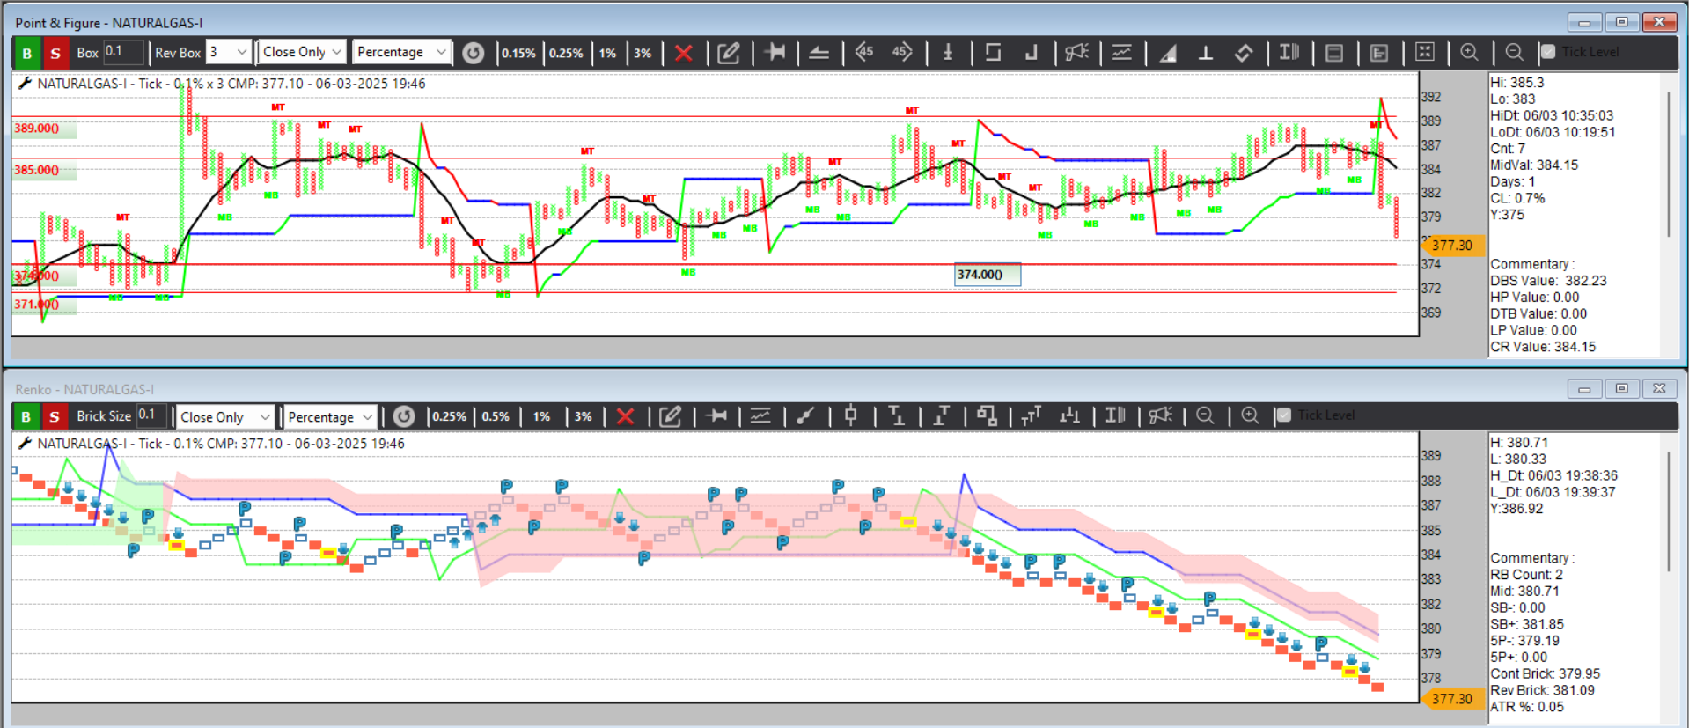Select the horizontal pin line tool in Point & Figure toolbar

coord(775,52)
